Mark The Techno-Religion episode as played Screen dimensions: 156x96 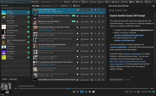click(103, 16)
